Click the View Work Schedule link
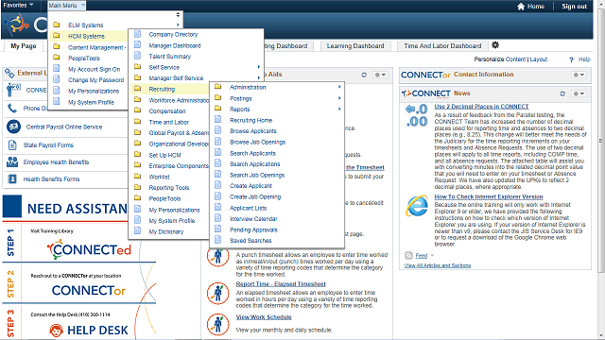Image resolution: width=605 pixels, height=340 pixels. point(264,317)
